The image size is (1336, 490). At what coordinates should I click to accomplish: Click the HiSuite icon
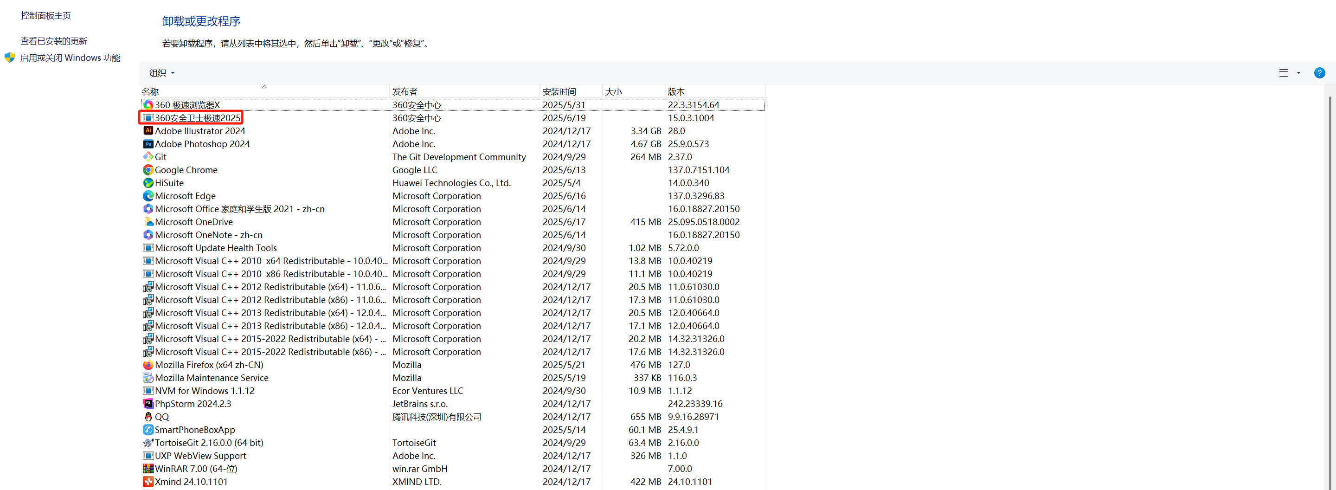[148, 182]
